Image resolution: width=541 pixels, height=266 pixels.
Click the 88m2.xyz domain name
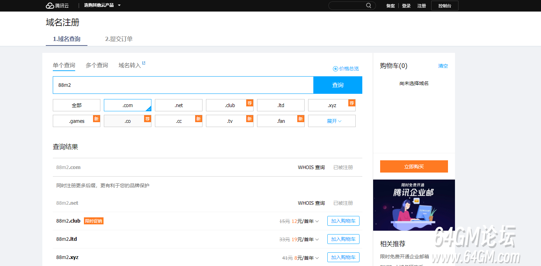tap(67, 257)
